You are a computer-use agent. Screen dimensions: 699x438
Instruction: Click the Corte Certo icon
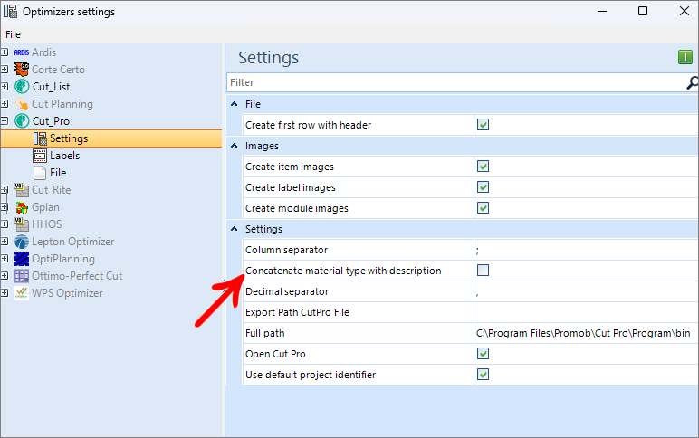[22, 70]
